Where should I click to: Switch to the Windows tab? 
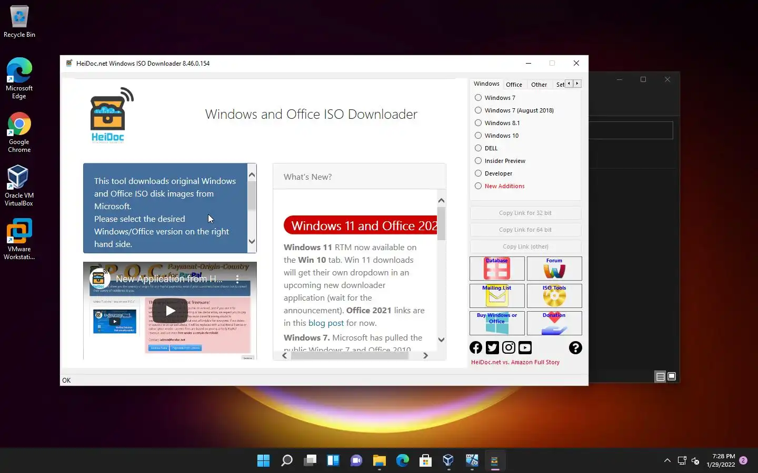(x=486, y=84)
